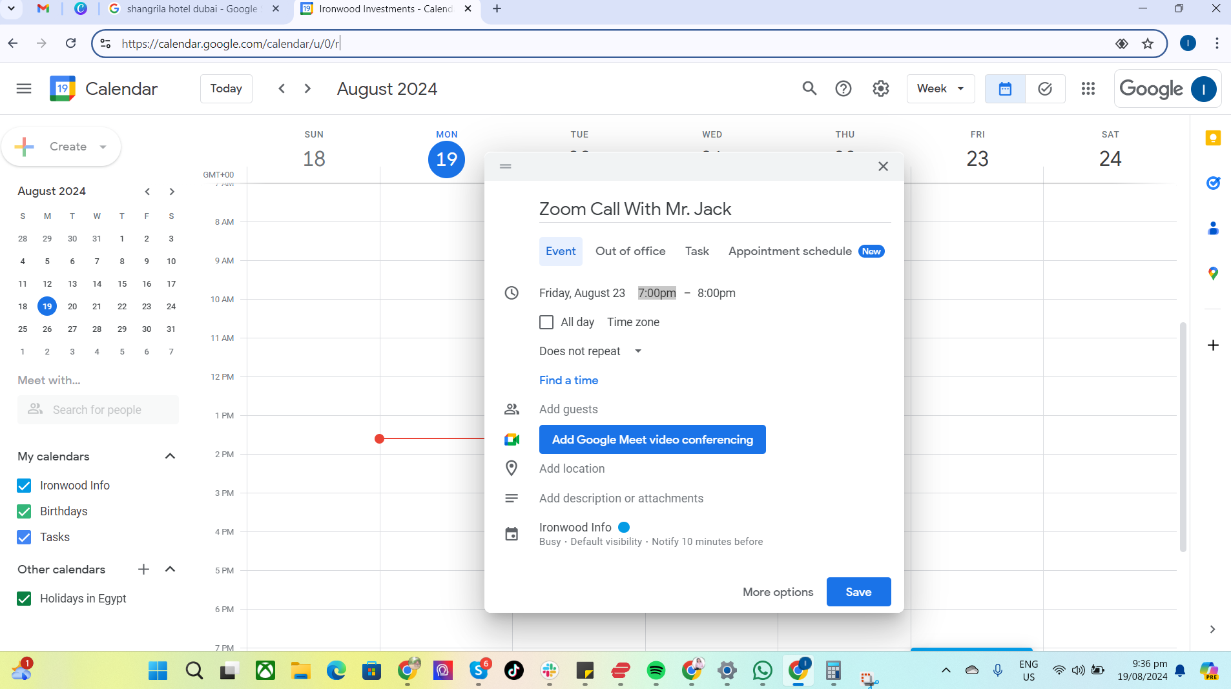Image resolution: width=1231 pixels, height=689 pixels.
Task: Enable the All day checkbox
Action: [546, 322]
